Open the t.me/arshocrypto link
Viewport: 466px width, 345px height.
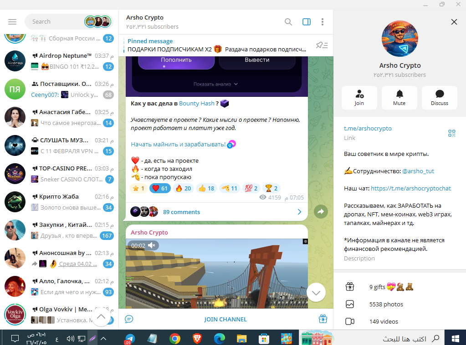pyautogui.click(x=368, y=129)
